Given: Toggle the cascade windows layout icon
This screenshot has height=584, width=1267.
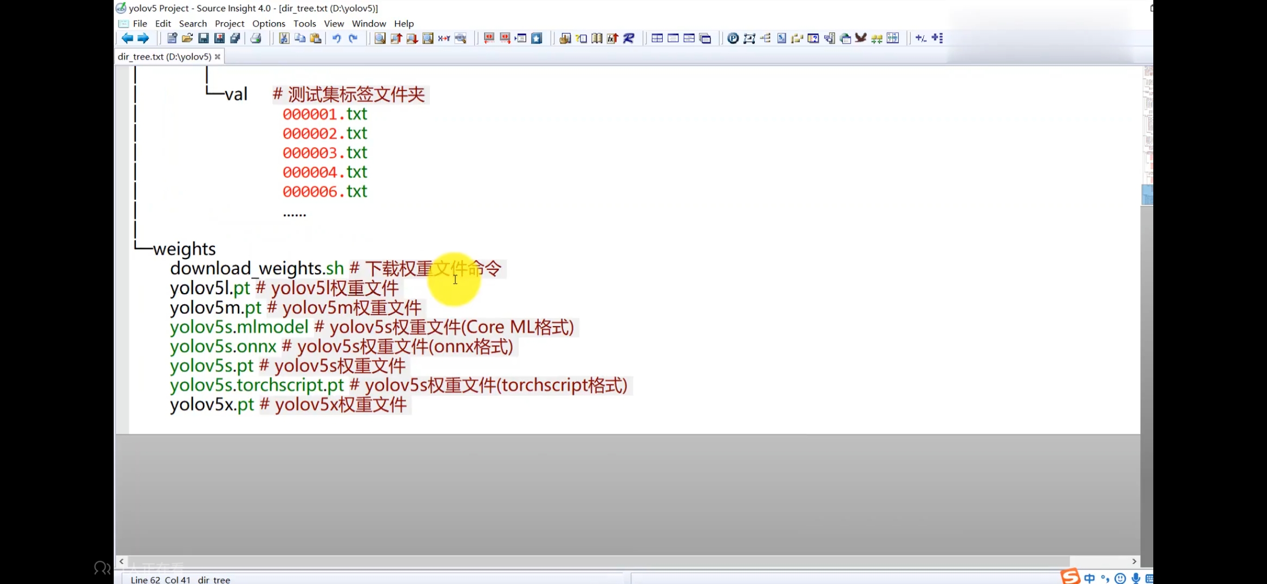Looking at the screenshot, I should [x=705, y=38].
